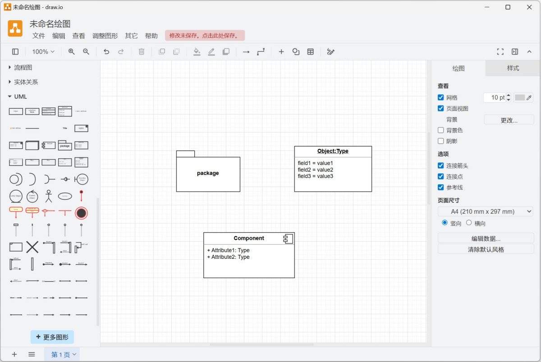Switch to the 绘图 tab

(x=458, y=68)
